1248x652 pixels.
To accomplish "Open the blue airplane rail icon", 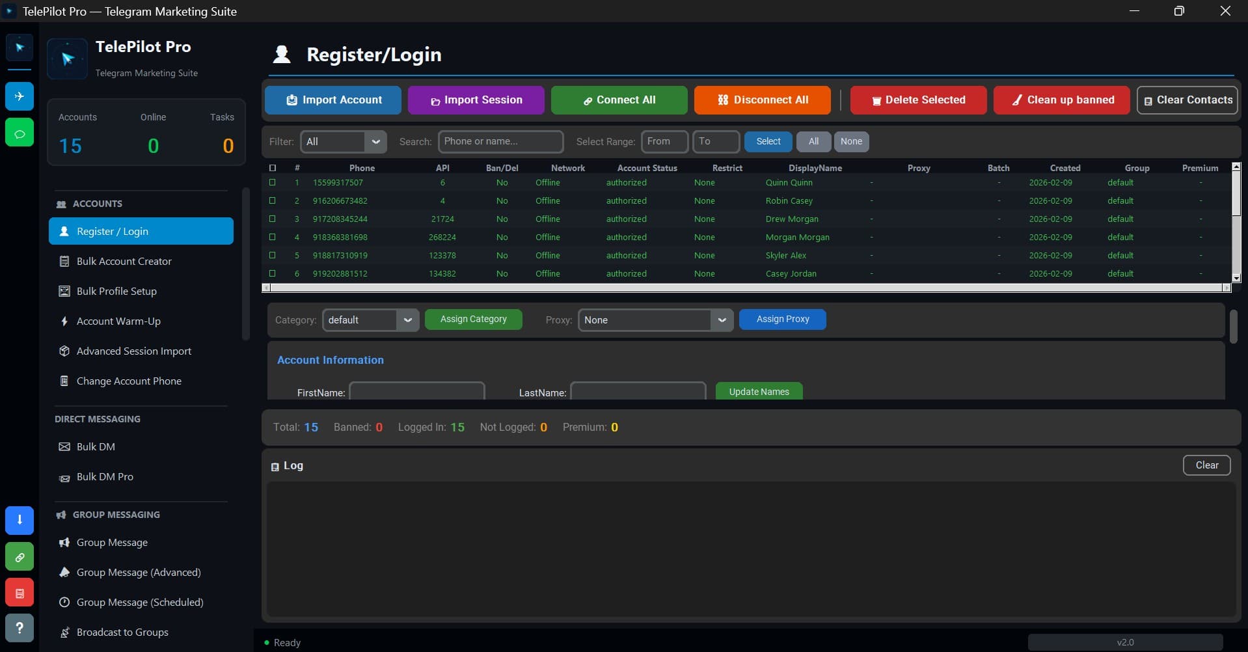I will pos(20,96).
